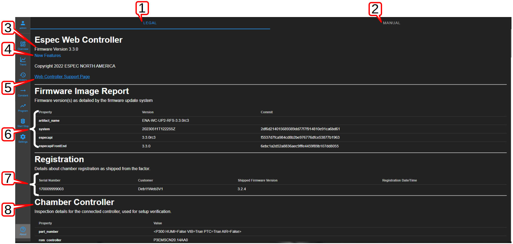Open Web Controller Support Page link
The width and height of the screenshot is (513, 244).
pos(62,77)
